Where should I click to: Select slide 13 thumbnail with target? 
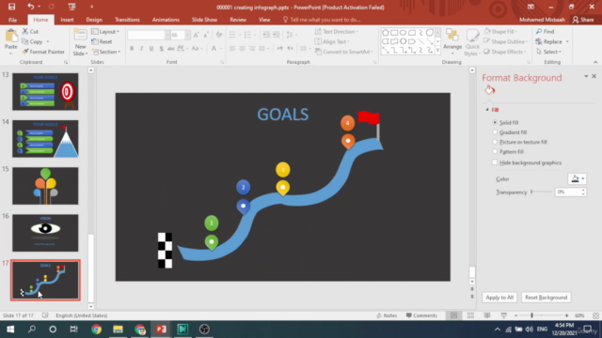[45, 92]
